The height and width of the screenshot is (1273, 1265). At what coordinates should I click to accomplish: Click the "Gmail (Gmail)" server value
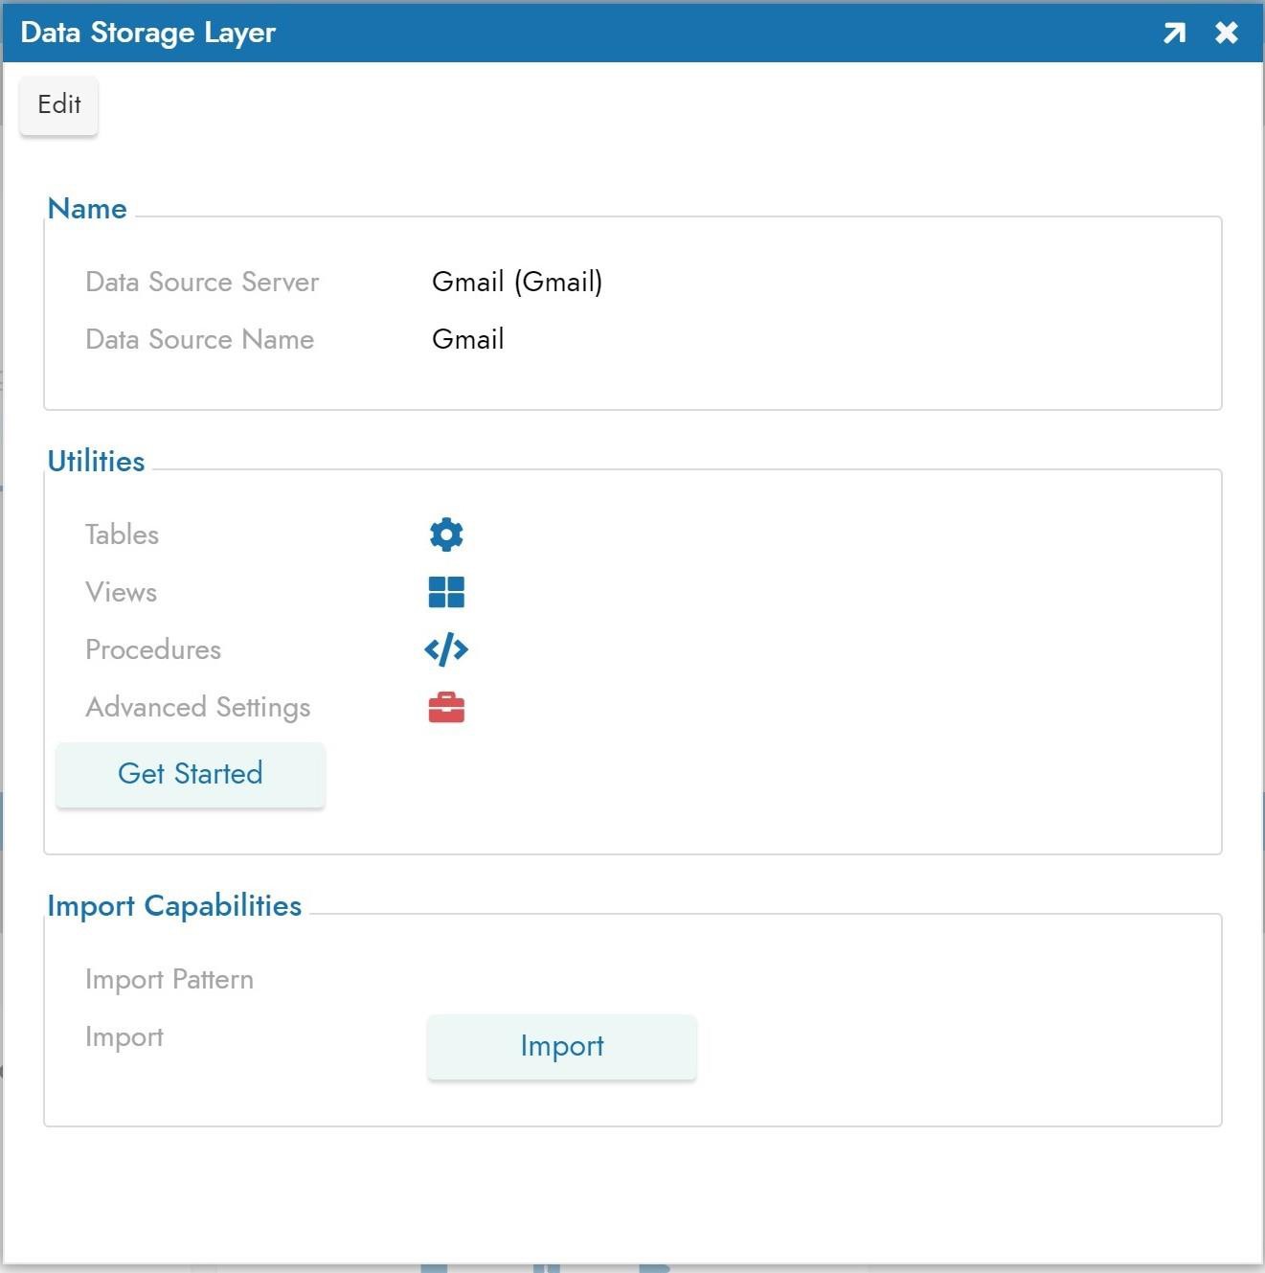pyautogui.click(x=517, y=282)
